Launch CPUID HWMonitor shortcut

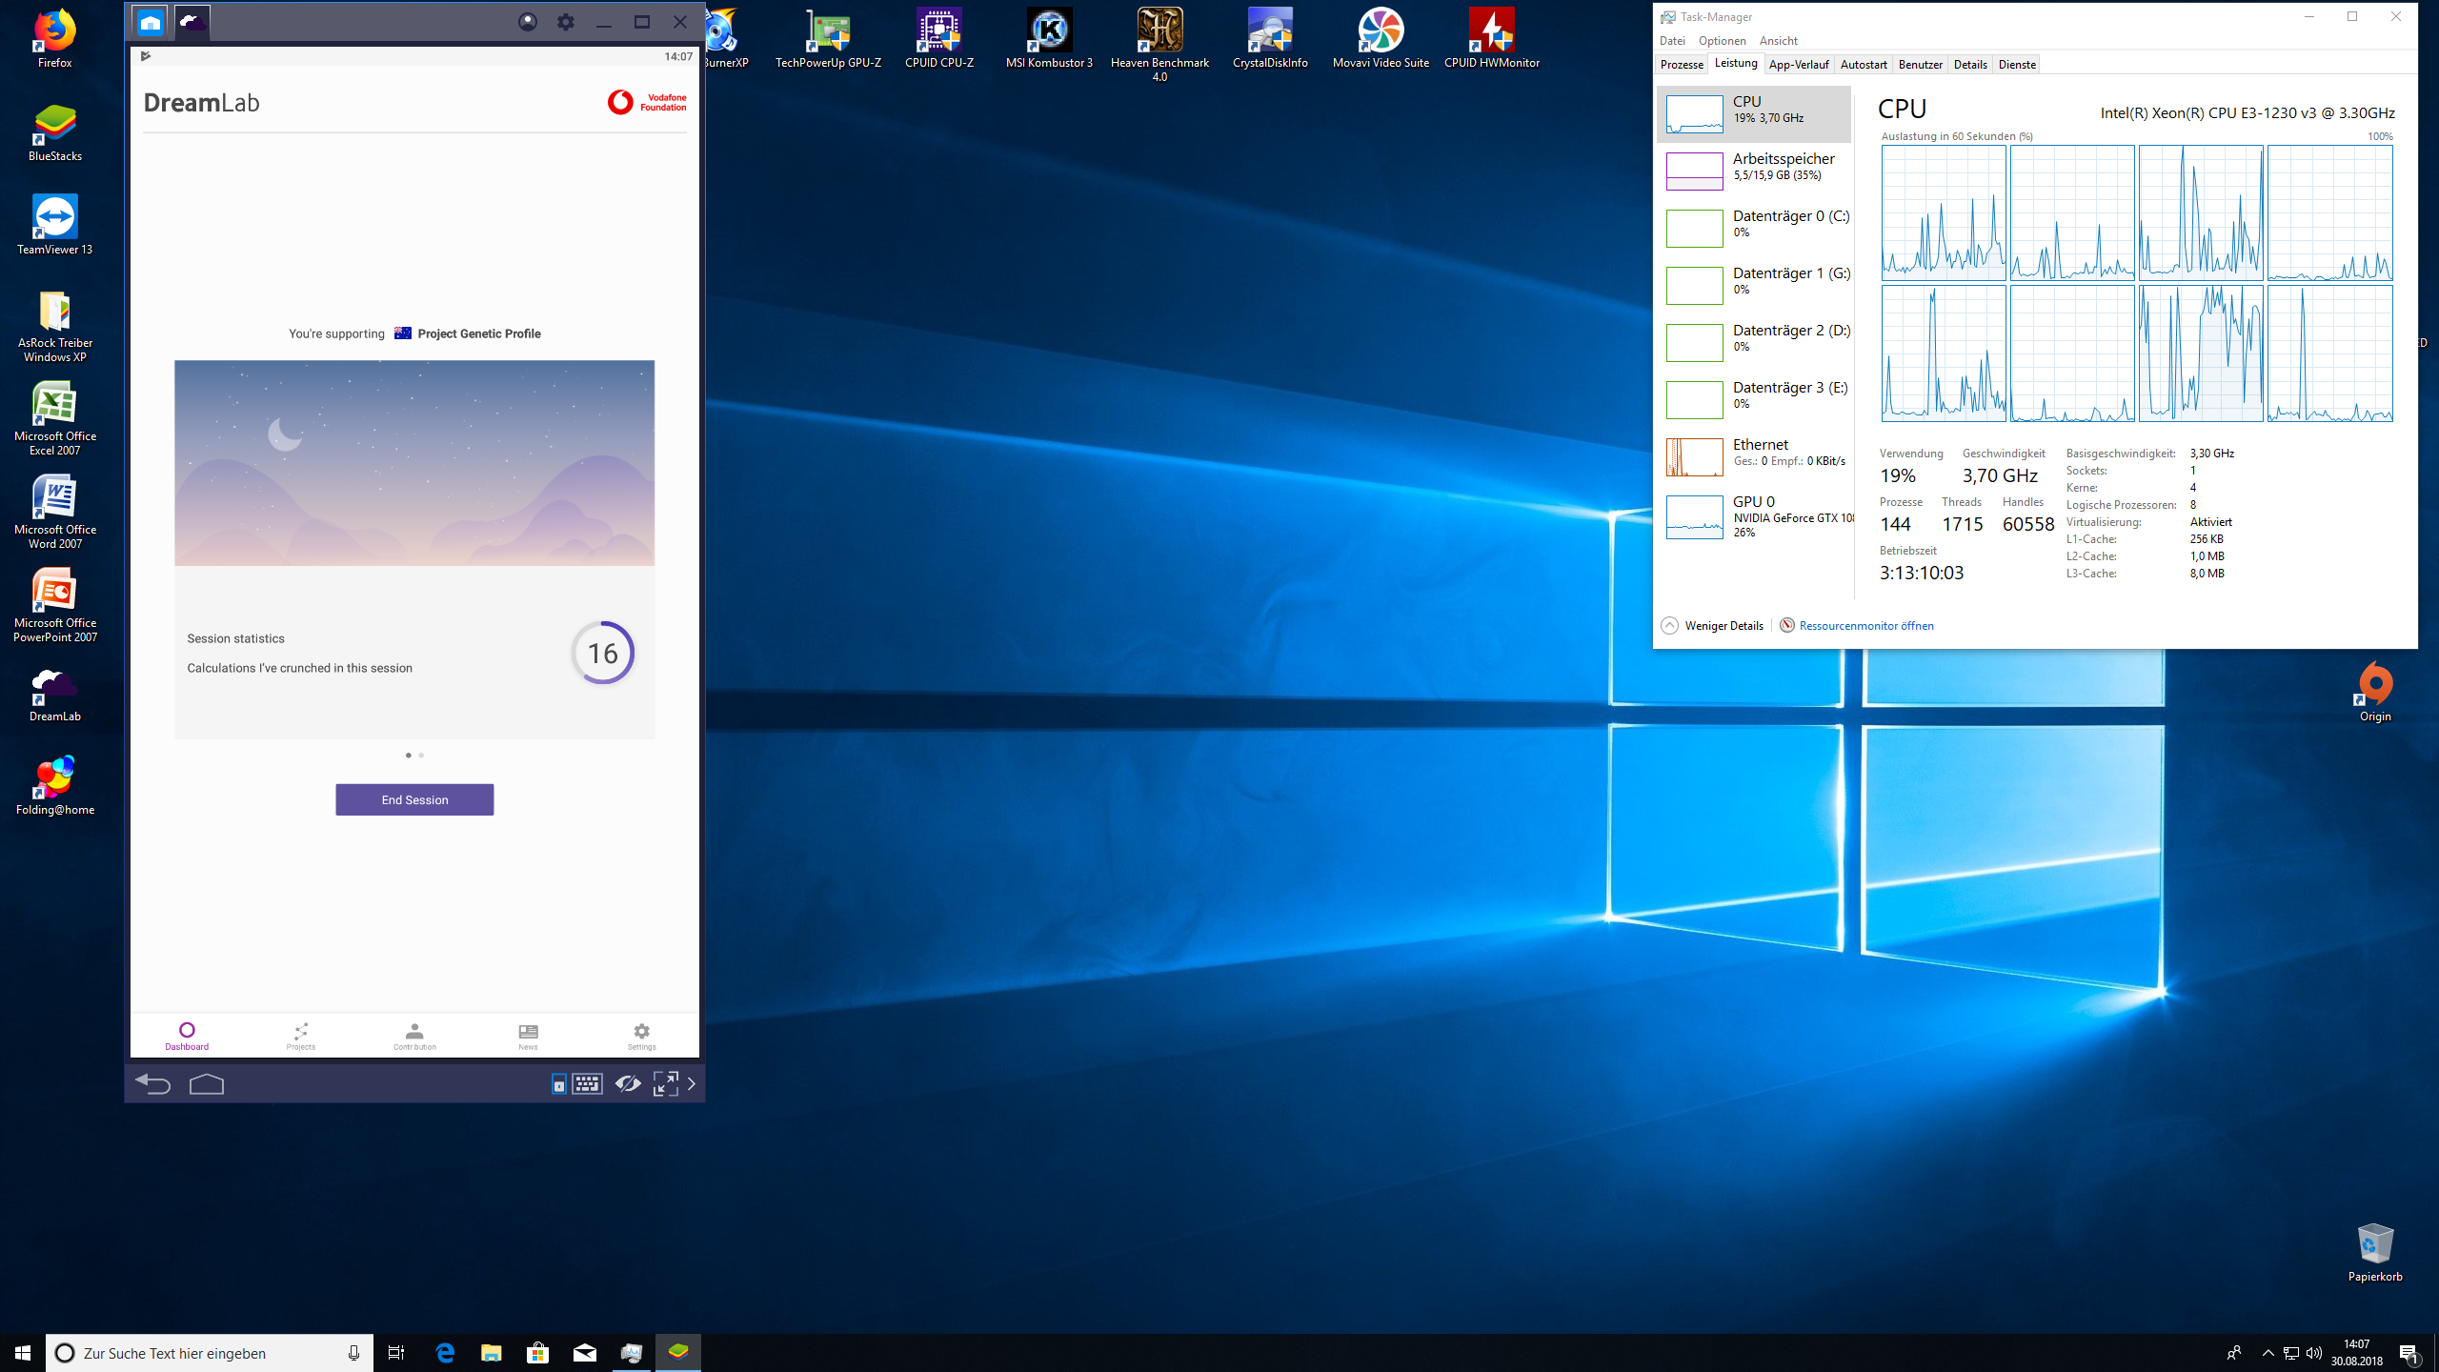tap(1491, 39)
